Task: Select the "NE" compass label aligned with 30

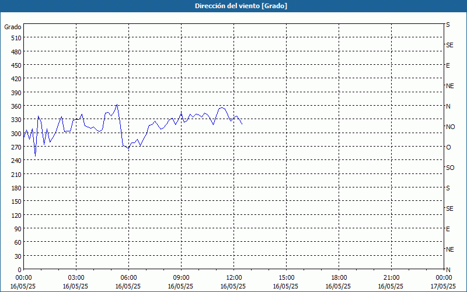Action: coord(449,249)
